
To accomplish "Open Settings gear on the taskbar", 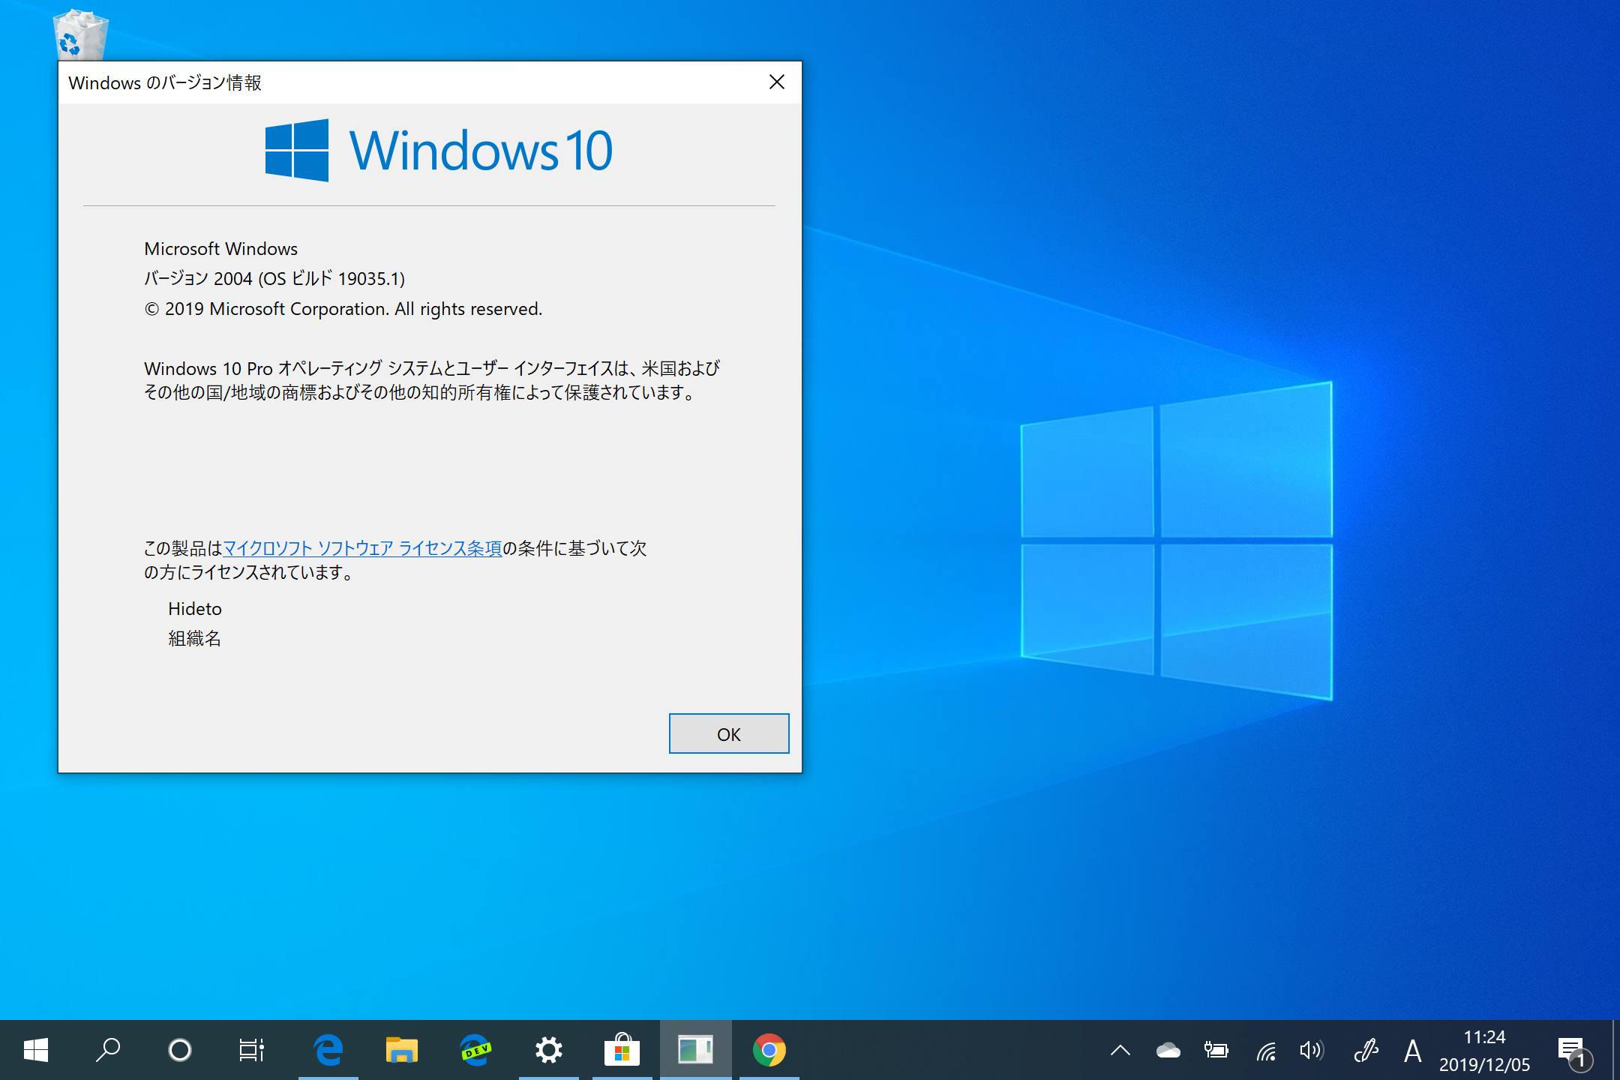I will (548, 1050).
